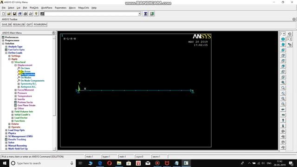Click the Reset Picking I-beam icon

(145, 14)
